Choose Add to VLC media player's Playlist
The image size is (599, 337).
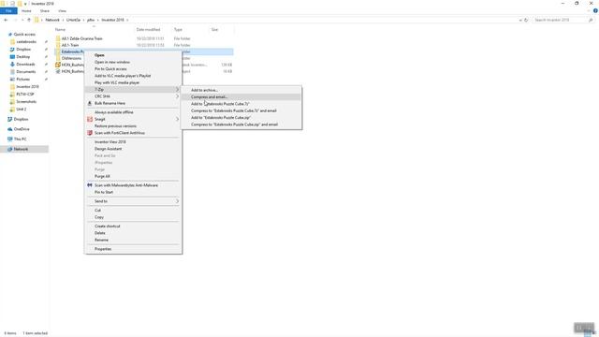pos(123,76)
